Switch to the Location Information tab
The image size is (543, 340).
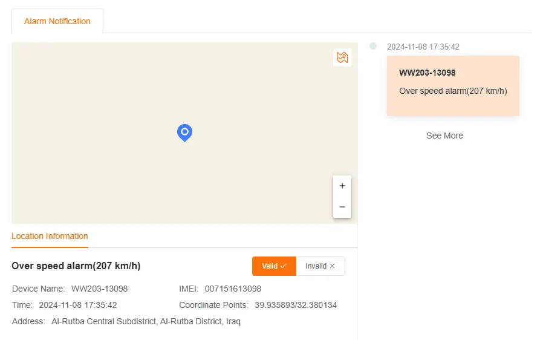[x=50, y=236]
